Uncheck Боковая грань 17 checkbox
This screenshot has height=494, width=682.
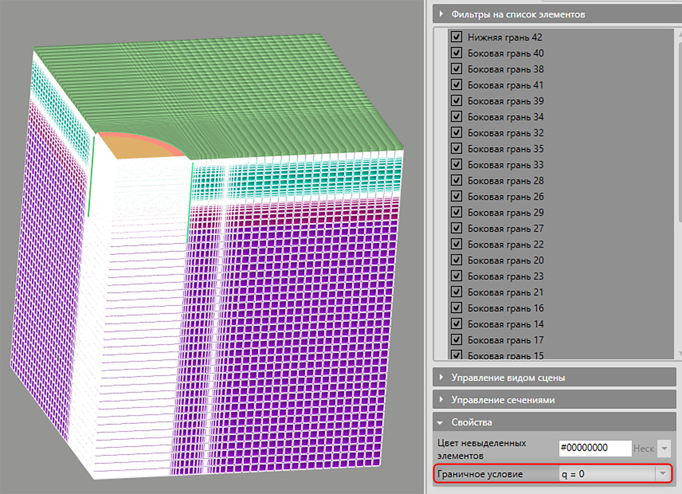pyautogui.click(x=456, y=339)
